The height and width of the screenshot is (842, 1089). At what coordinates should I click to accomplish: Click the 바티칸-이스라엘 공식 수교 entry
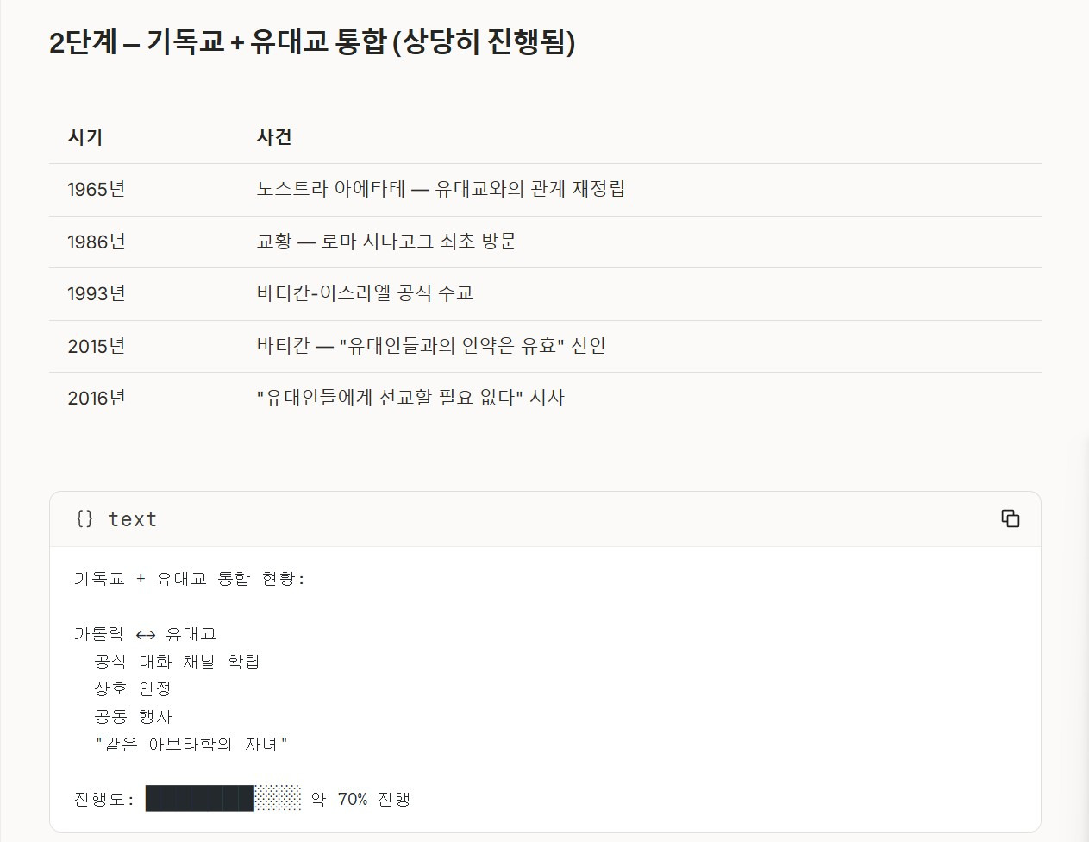point(365,293)
